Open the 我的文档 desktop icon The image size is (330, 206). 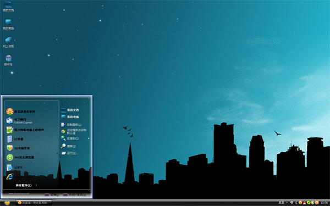(8, 6)
